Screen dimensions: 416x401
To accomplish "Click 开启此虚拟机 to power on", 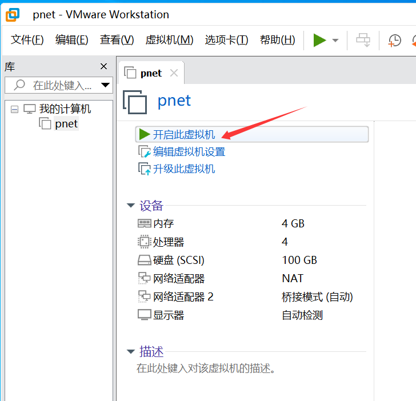I will click(184, 134).
